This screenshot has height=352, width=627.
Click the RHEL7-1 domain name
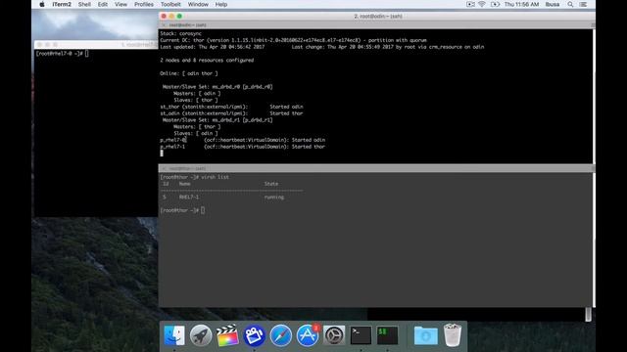189,198
